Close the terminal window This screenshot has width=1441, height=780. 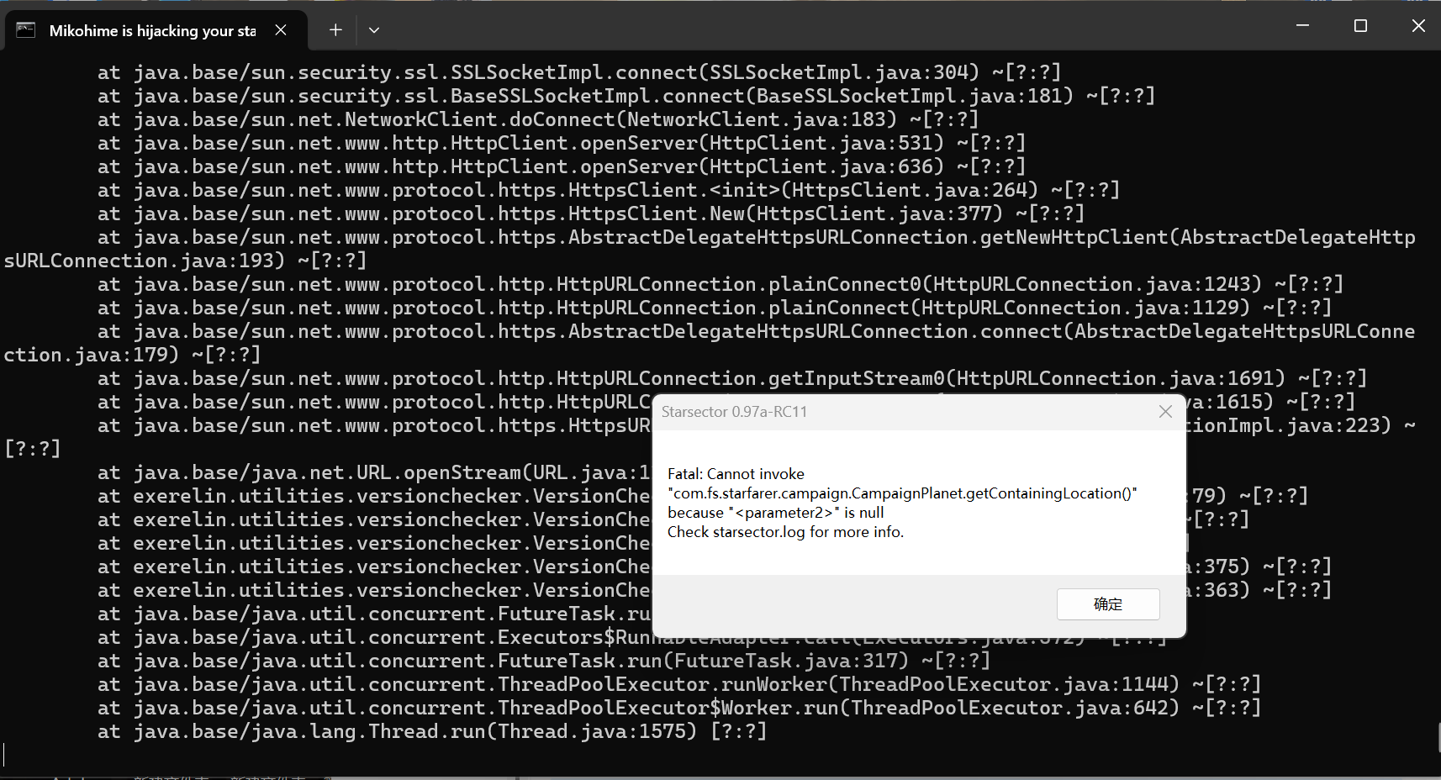(1418, 26)
